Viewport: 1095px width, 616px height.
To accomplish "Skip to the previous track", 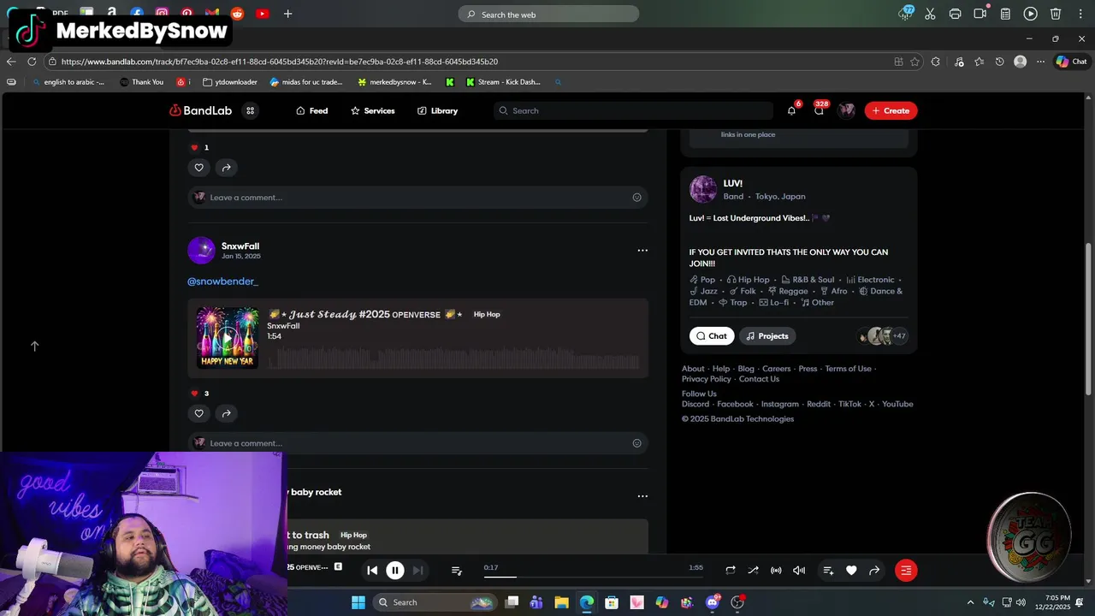I will pos(372,571).
